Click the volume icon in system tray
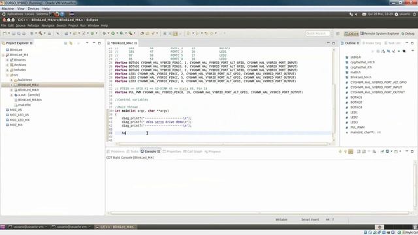 click(x=356, y=14)
